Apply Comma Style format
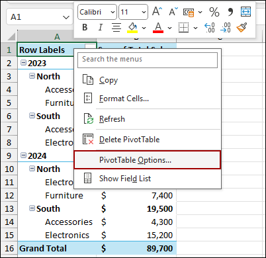 [x=230, y=12]
